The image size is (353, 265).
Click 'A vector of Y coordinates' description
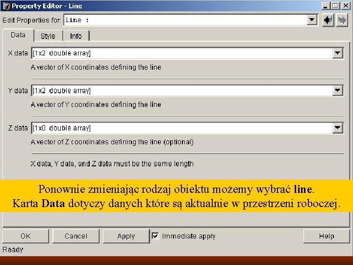(x=96, y=105)
